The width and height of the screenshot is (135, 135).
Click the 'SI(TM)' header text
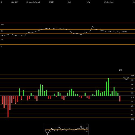coord(51,2)
